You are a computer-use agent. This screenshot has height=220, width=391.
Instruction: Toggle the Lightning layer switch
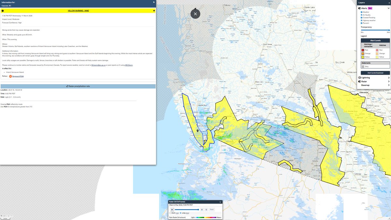click(360, 78)
